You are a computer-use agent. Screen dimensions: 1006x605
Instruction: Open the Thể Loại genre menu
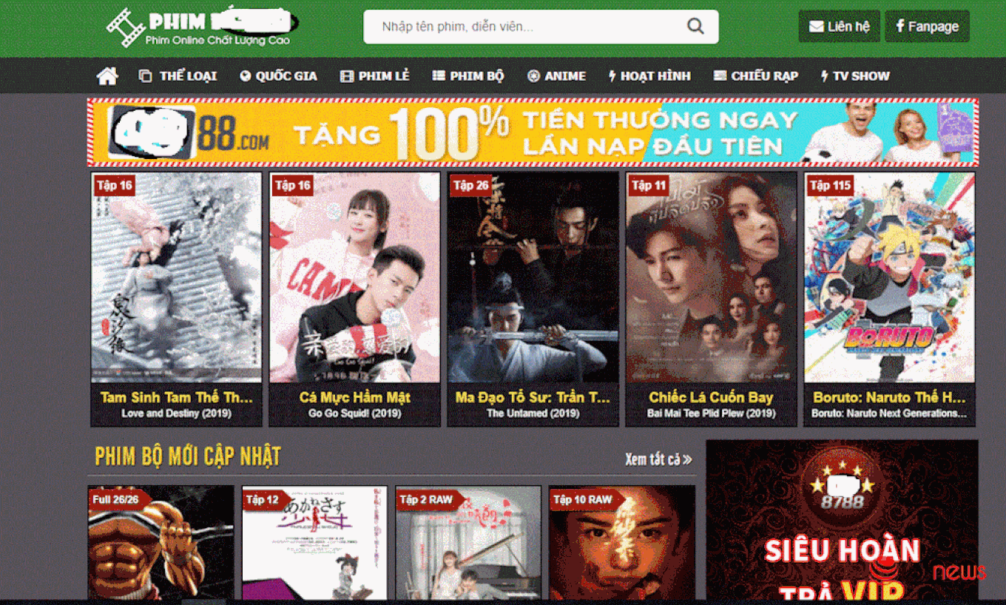(x=178, y=76)
